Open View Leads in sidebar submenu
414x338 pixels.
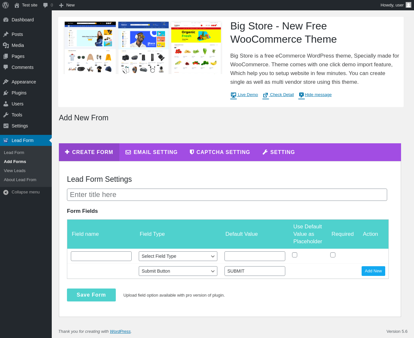point(15,171)
